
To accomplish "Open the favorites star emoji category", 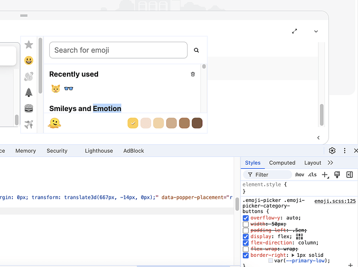I will [x=29, y=44].
